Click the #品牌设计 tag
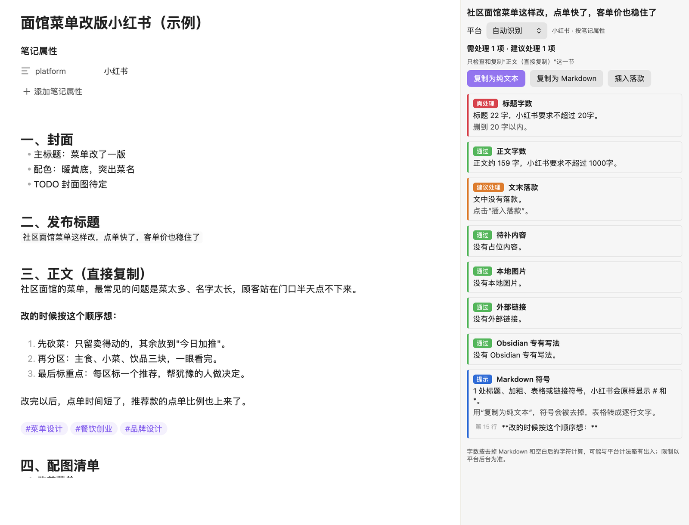Image resolution: width=689 pixels, height=525 pixels. tap(143, 429)
